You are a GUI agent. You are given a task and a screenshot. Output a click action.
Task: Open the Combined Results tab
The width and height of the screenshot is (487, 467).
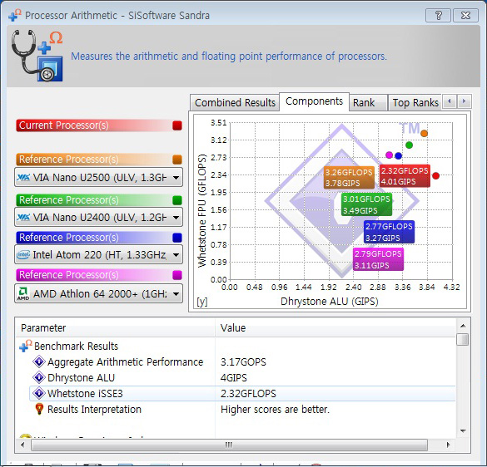pyautogui.click(x=235, y=103)
